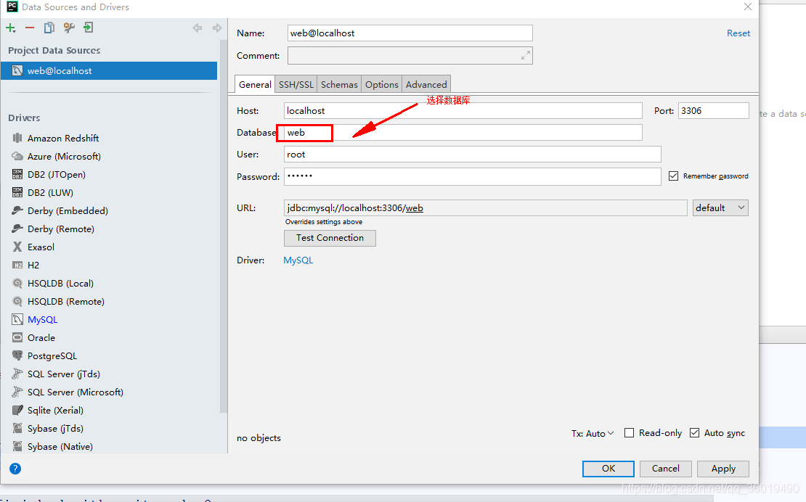Image resolution: width=806 pixels, height=502 pixels.
Task: Select Sybase (Native) driver
Action: click(60, 447)
